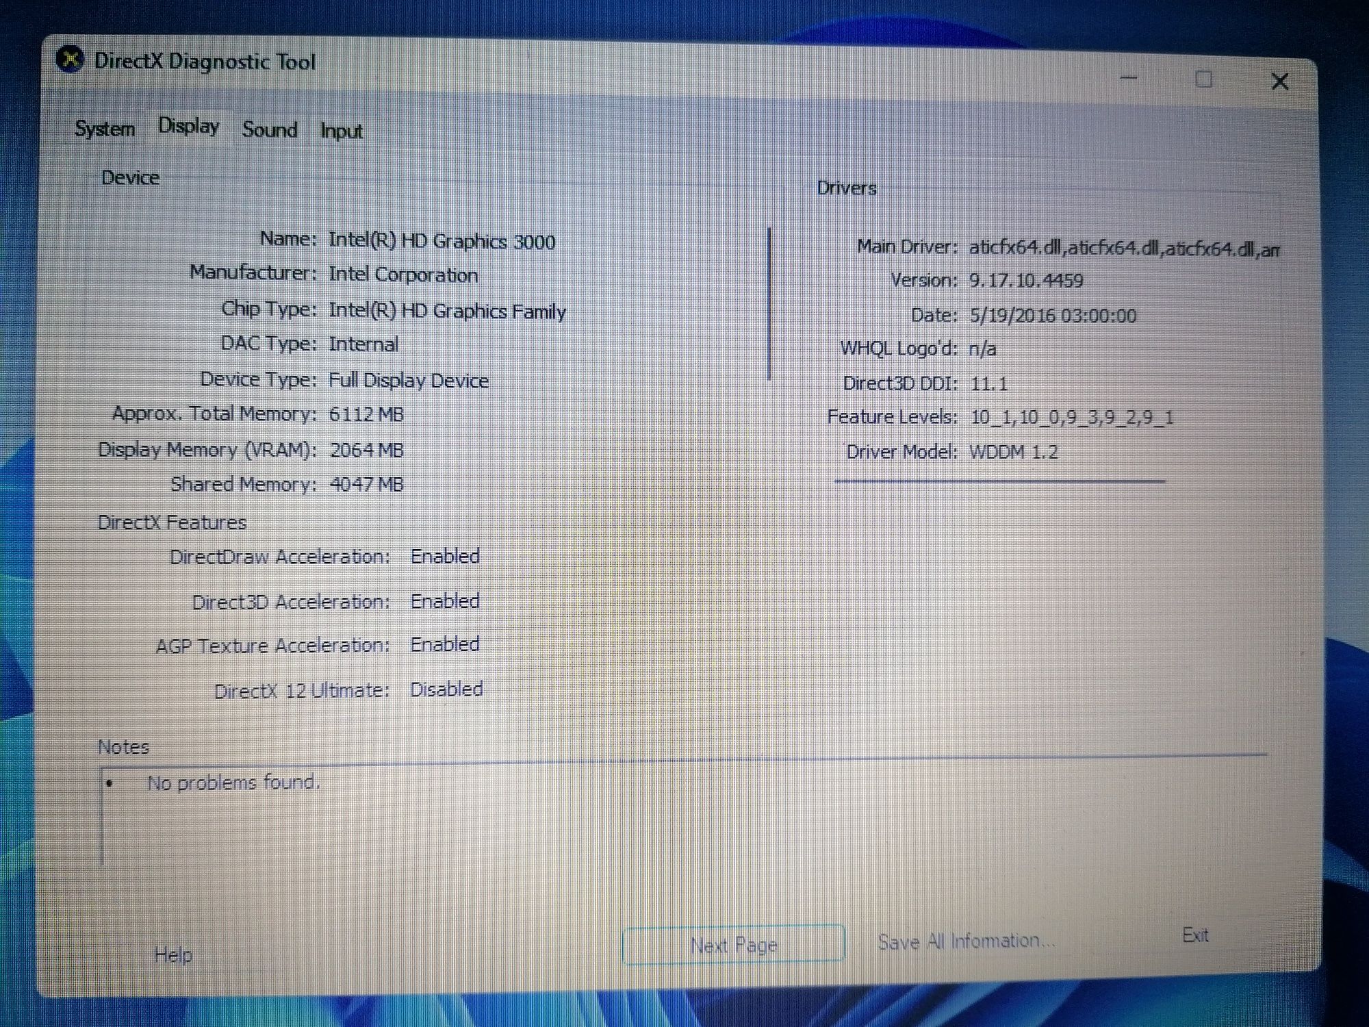This screenshot has width=1369, height=1027.
Task: Click device type 'Full Display Device'
Action: pos(409,380)
